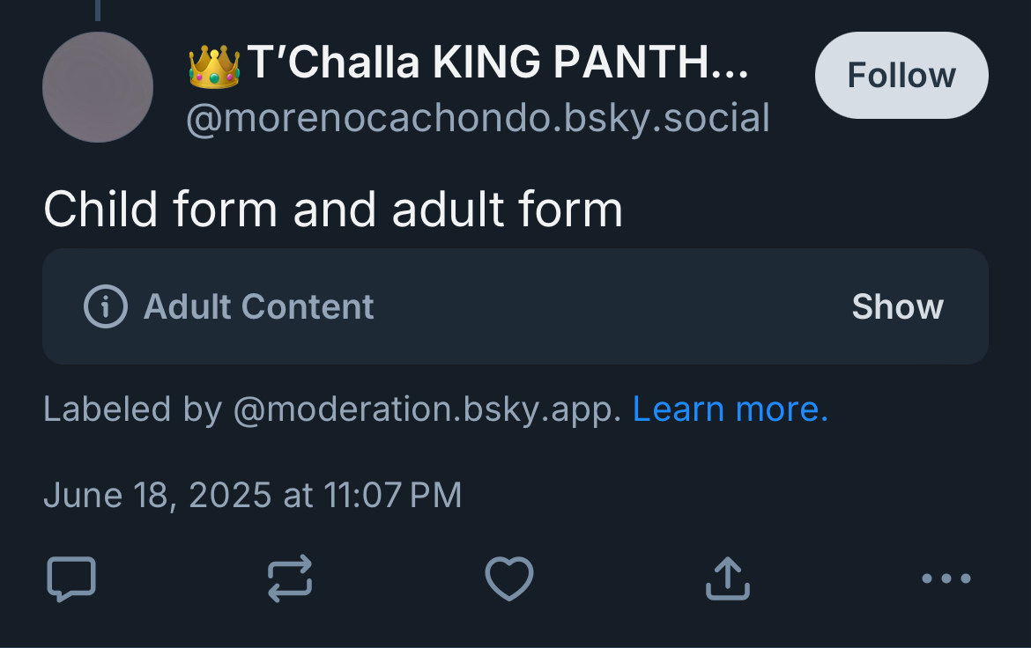This screenshot has width=1031, height=648.
Task: Open the blurred profile avatar
Action: point(98,87)
